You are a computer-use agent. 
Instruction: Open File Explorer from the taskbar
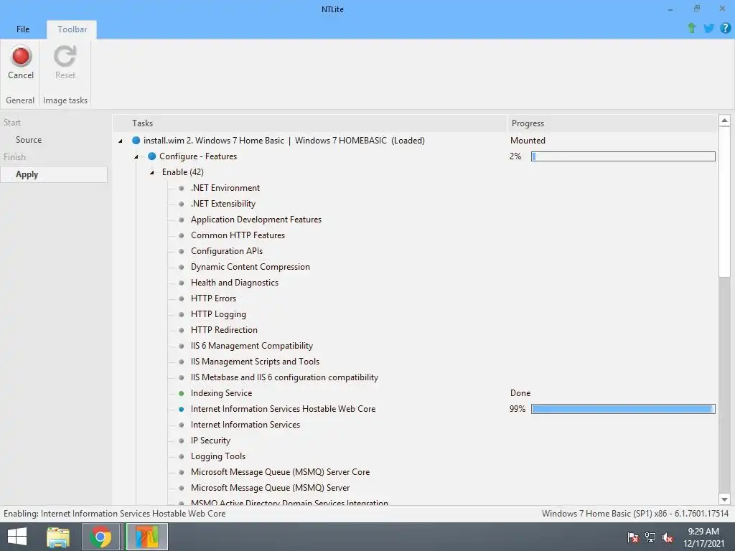pos(57,537)
